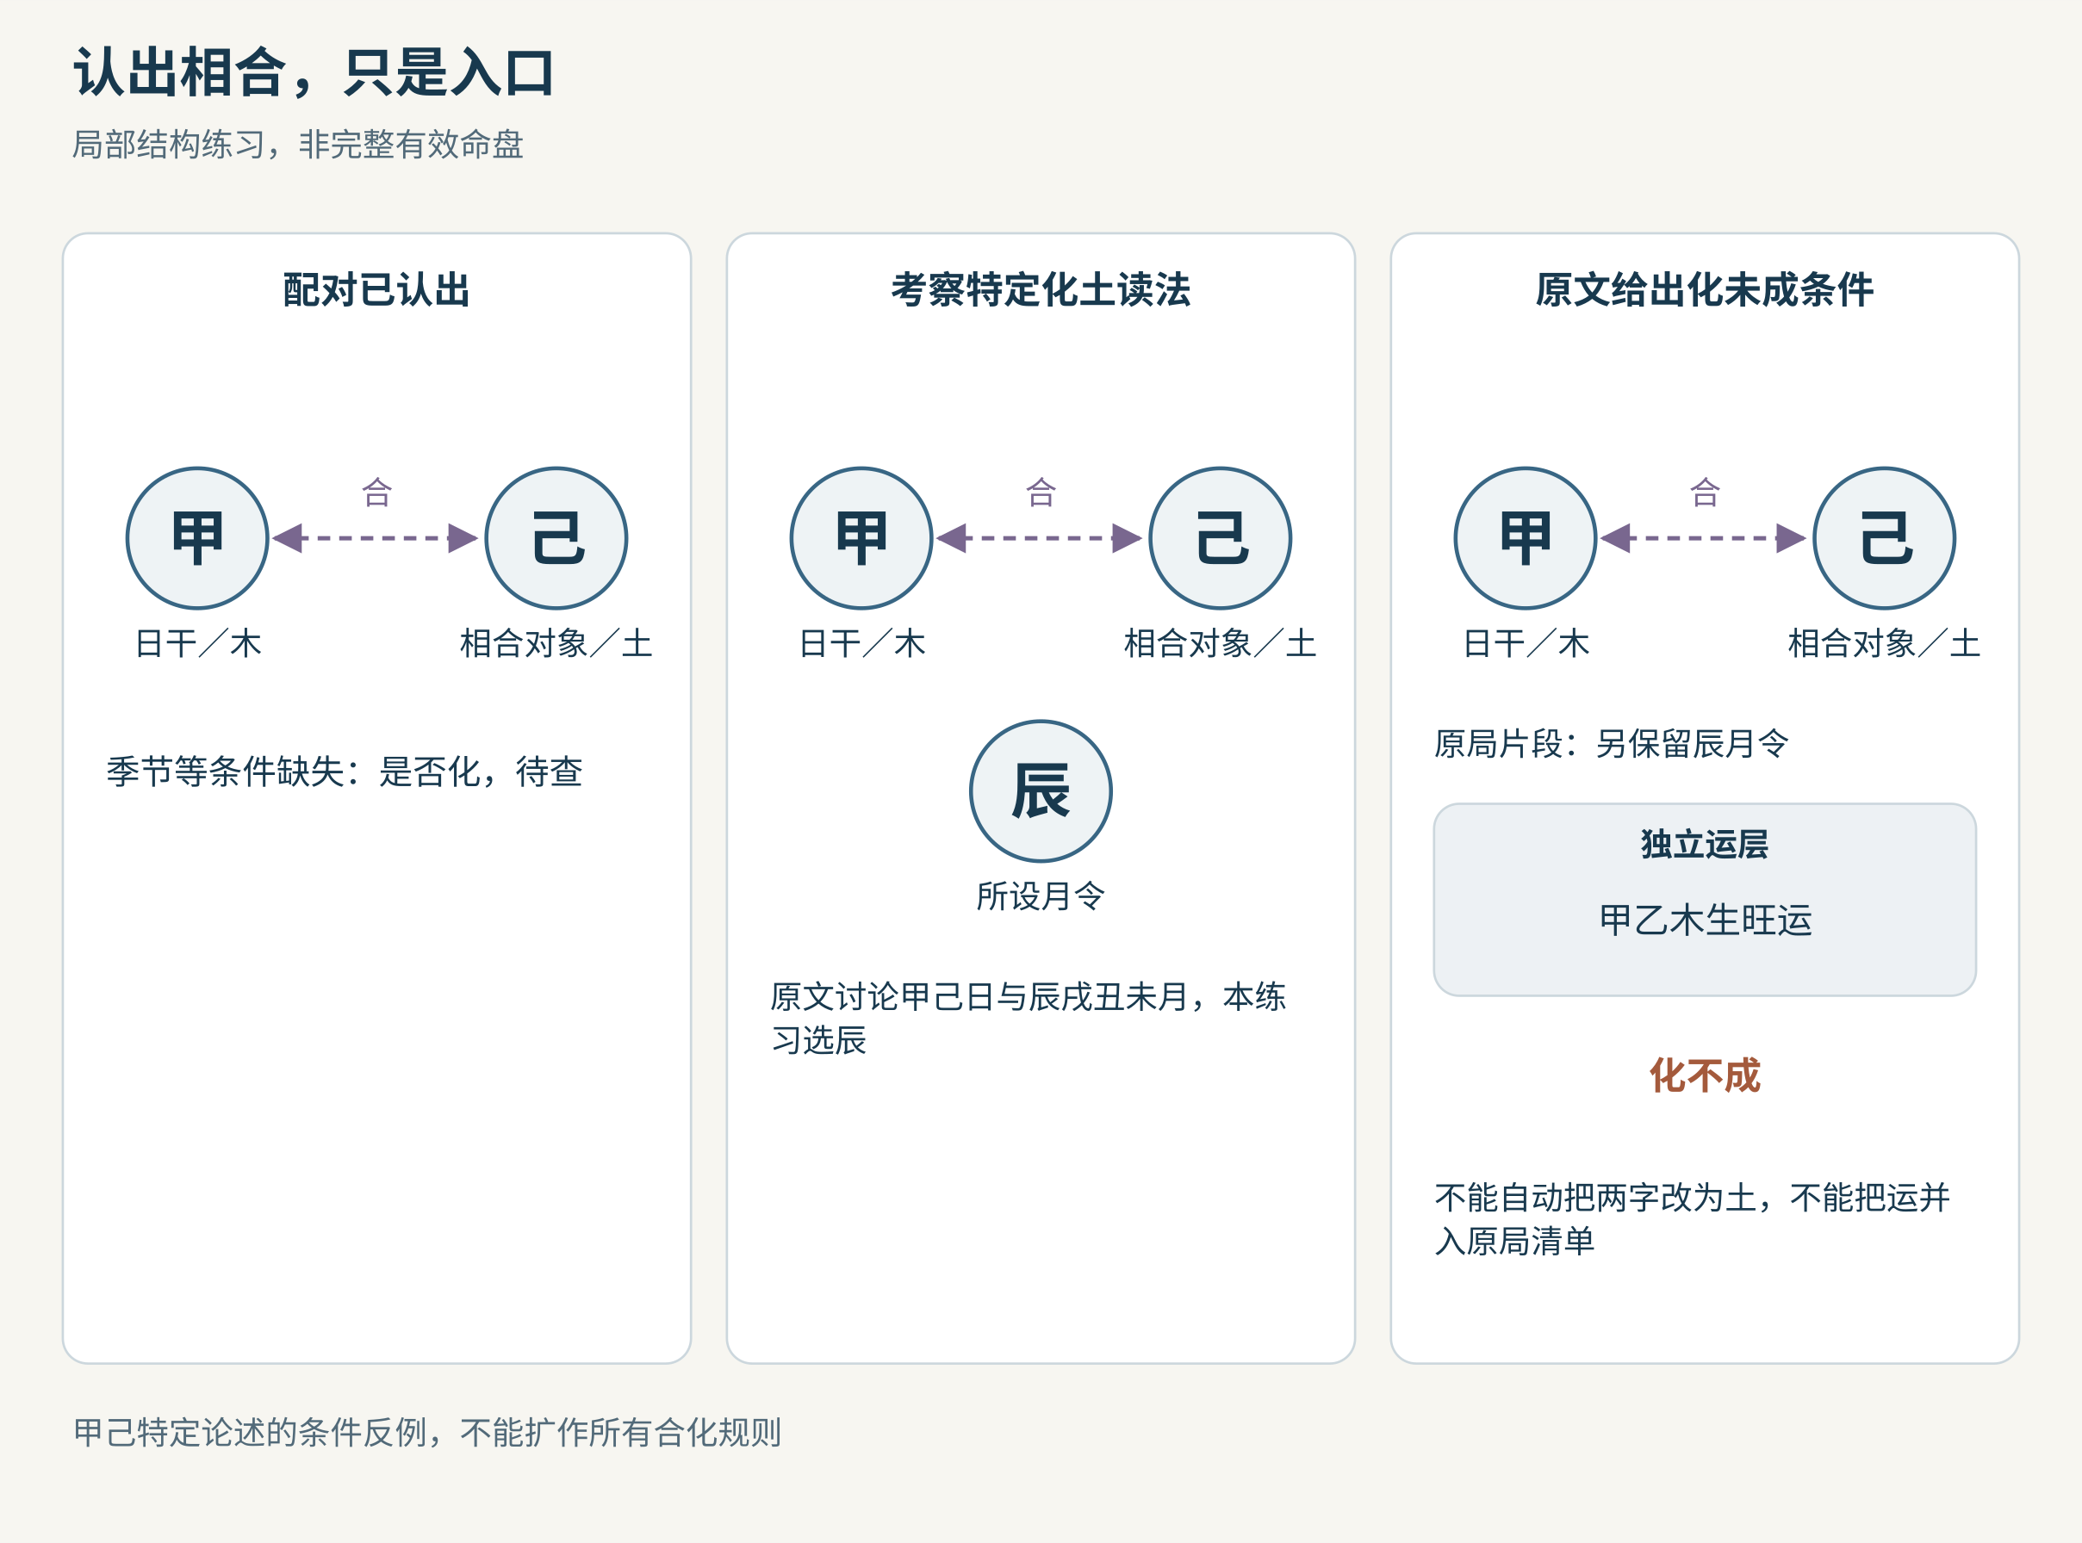Click the 己 circle in the 配对已认出 panel
The image size is (2082, 1543).
coord(556,538)
